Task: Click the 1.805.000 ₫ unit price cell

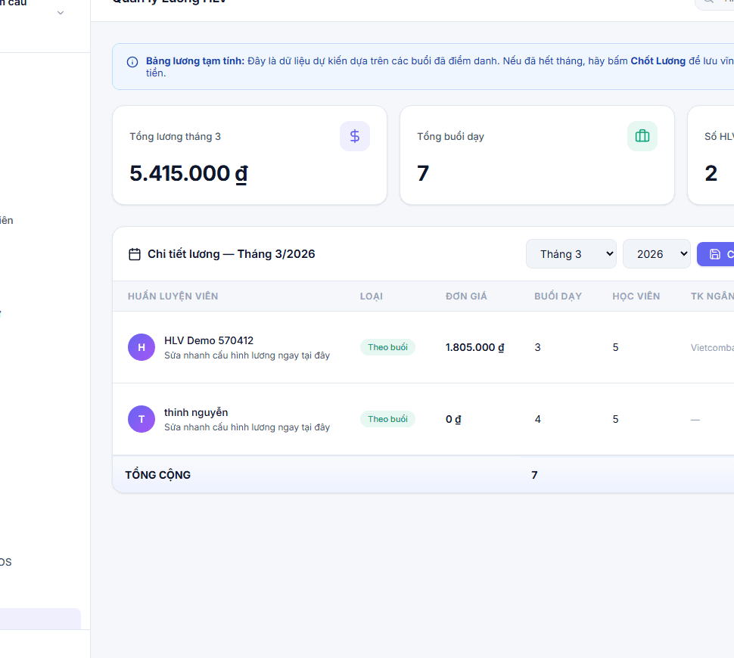Action: pos(474,347)
